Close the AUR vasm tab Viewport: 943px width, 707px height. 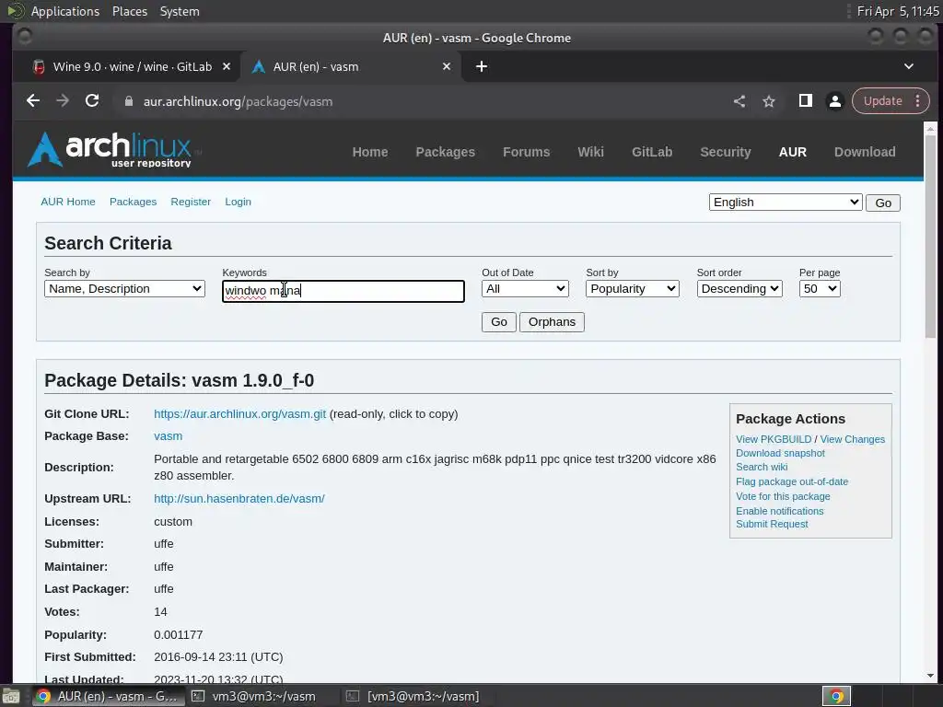pyautogui.click(x=447, y=66)
